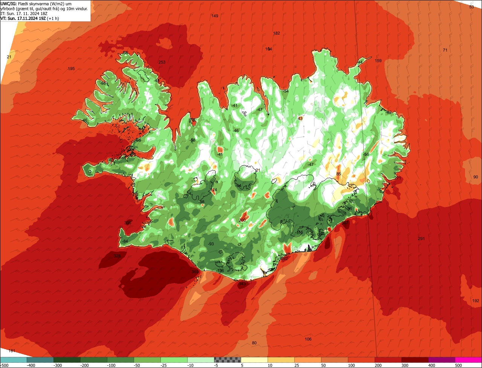Click the land value -93 in south Iceland
The width and height of the screenshot is (482, 368).
[x=211, y=244]
